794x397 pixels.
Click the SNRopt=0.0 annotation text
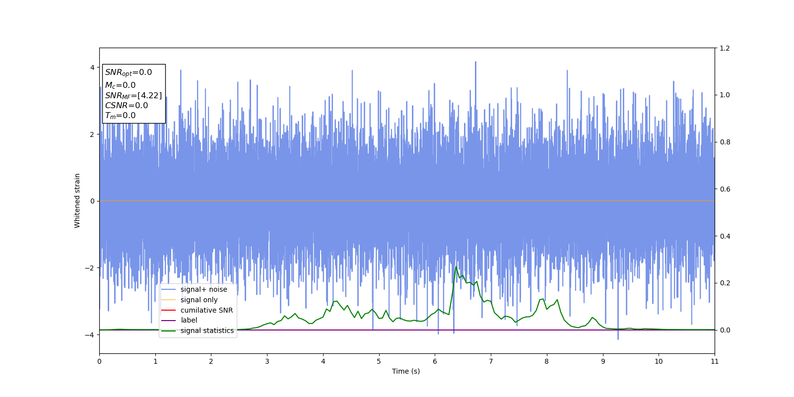point(129,72)
